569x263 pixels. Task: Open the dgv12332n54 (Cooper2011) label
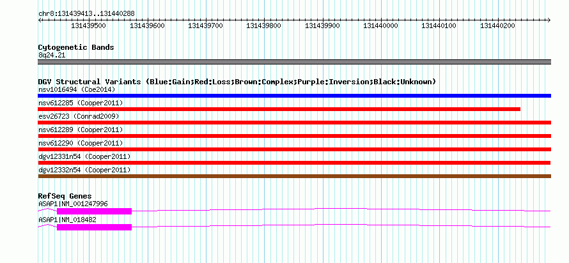(x=84, y=170)
